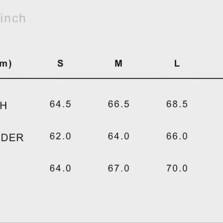The width and height of the screenshot is (223, 223).
Task: Click the 64.5 value under size S
Action: coord(60,104)
